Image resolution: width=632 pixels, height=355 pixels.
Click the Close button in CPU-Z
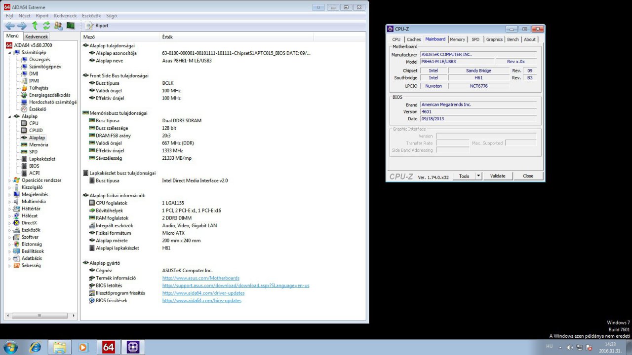528,176
